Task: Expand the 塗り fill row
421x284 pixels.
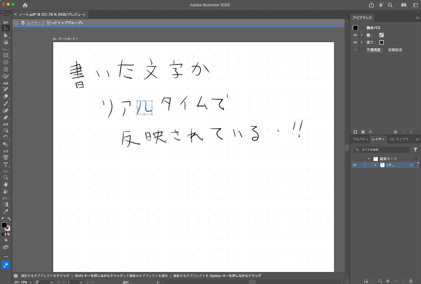Action: pyautogui.click(x=362, y=42)
